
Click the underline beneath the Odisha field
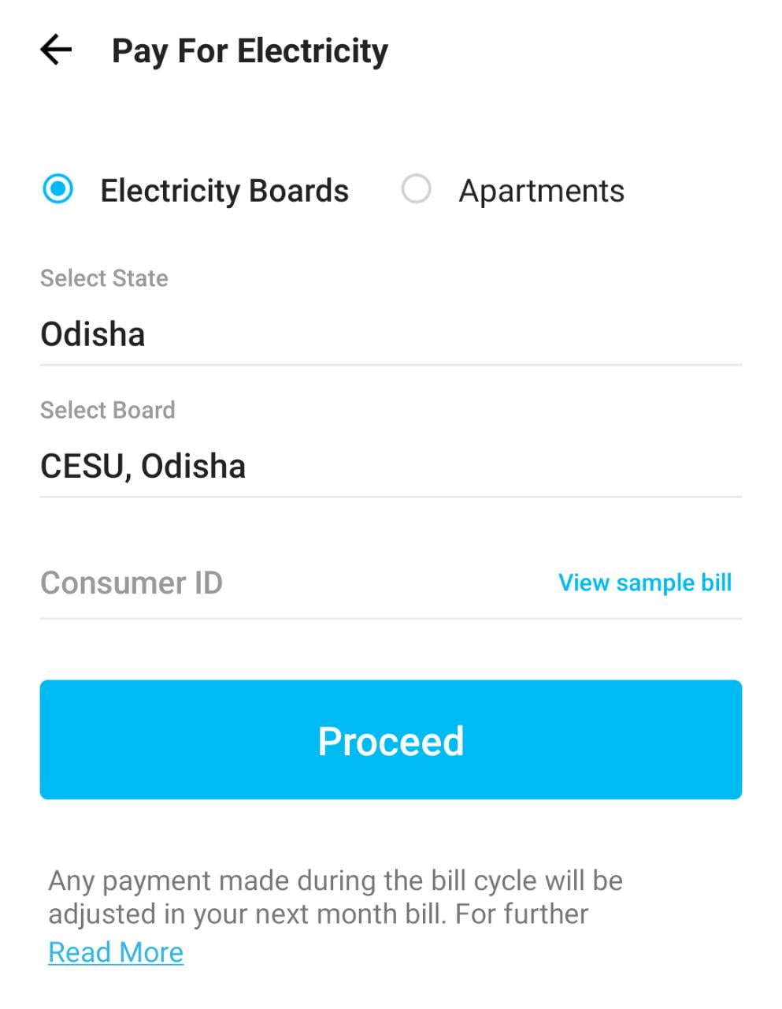pos(391,365)
